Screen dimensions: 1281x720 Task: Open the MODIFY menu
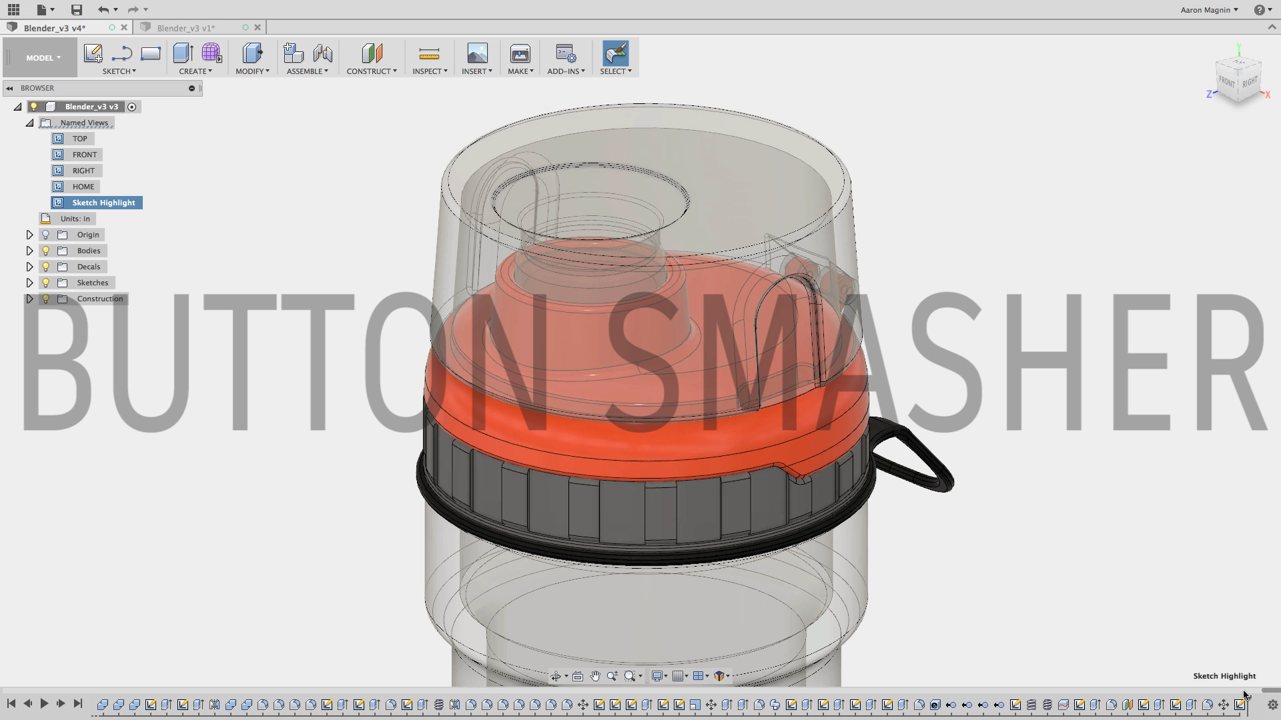pos(252,71)
